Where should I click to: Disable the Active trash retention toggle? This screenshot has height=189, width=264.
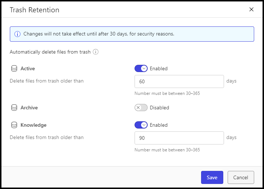click(x=141, y=68)
